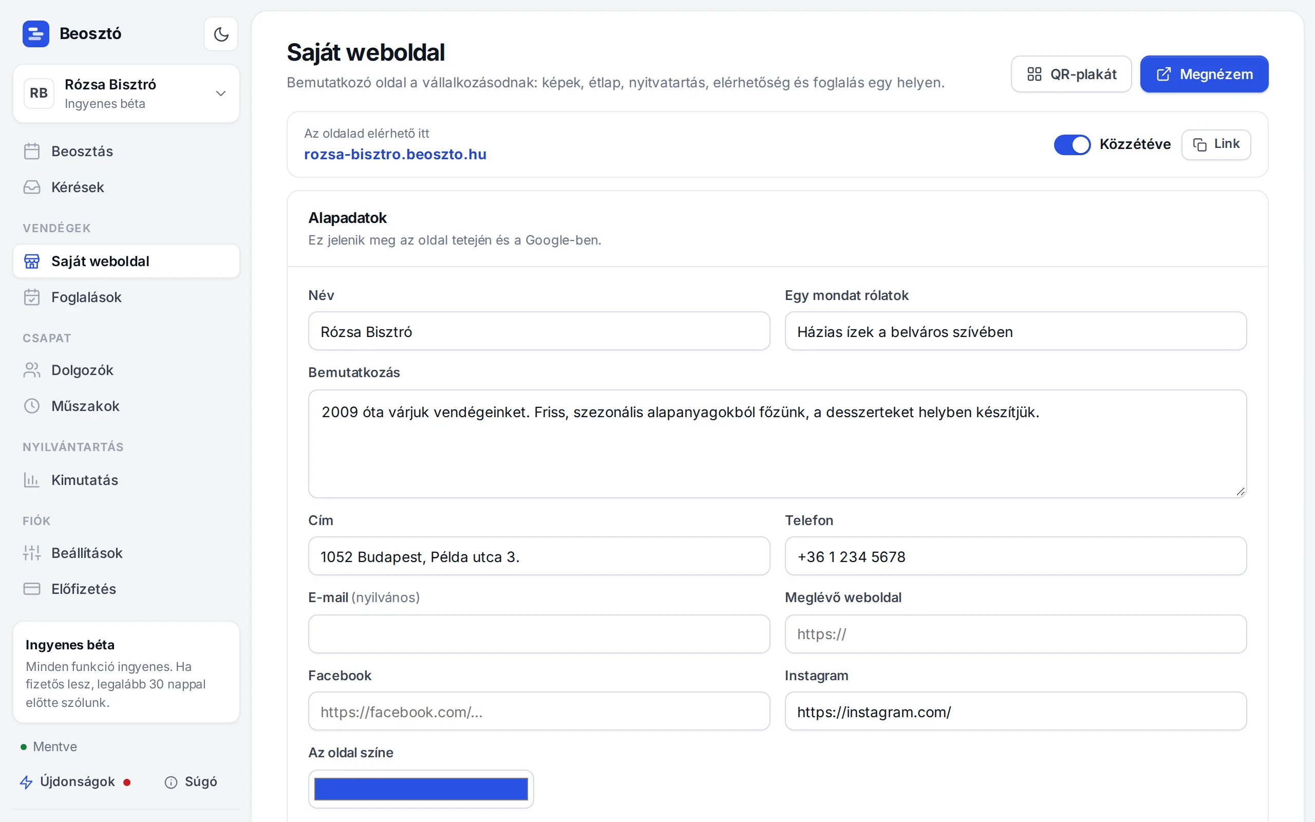Click the Meglévő weboldal field
1315x822 pixels.
pos(1016,634)
